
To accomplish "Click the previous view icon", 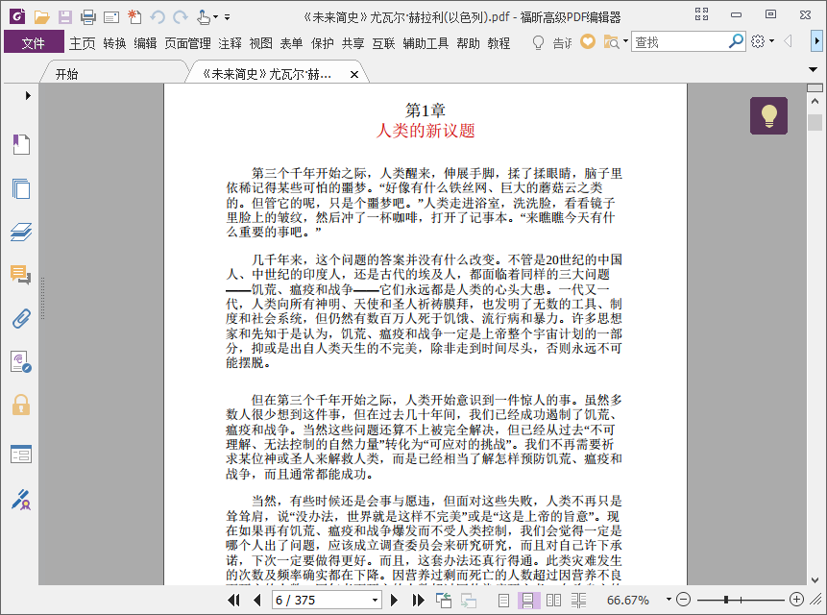I will point(444,600).
